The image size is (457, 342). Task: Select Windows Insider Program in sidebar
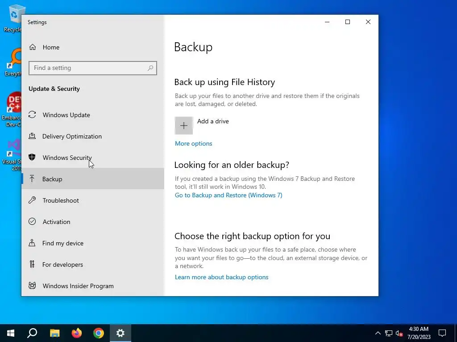click(x=93, y=285)
